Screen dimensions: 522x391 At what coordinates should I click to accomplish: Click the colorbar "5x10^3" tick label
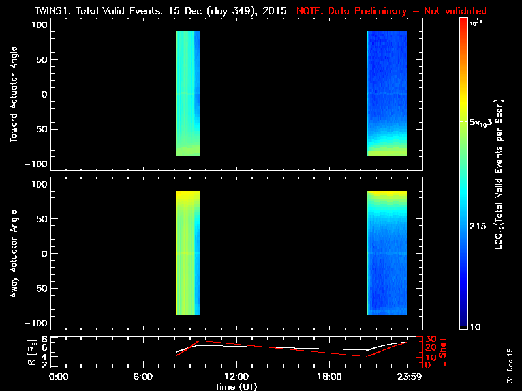pos(480,123)
